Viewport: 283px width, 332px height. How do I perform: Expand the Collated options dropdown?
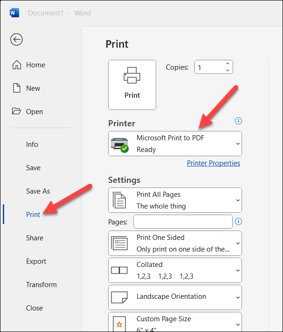point(175,270)
